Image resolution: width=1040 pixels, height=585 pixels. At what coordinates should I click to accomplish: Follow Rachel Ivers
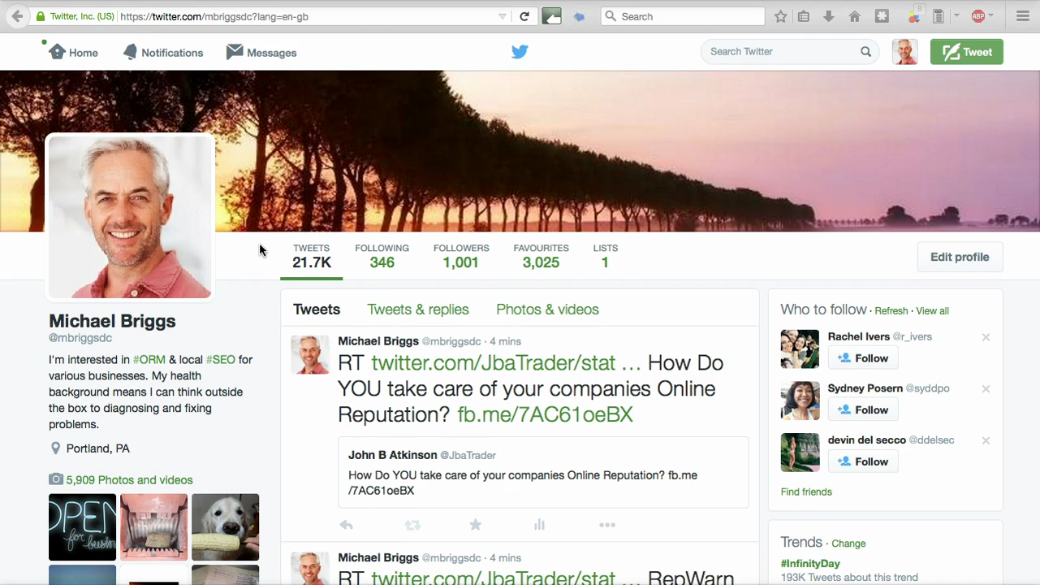[x=862, y=358]
